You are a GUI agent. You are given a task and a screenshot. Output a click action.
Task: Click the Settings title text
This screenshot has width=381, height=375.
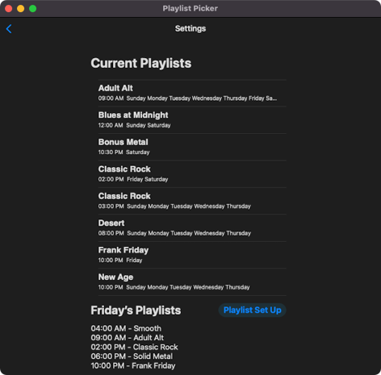[190, 28]
